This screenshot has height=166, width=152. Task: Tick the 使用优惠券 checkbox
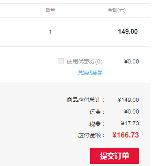coord(61,61)
